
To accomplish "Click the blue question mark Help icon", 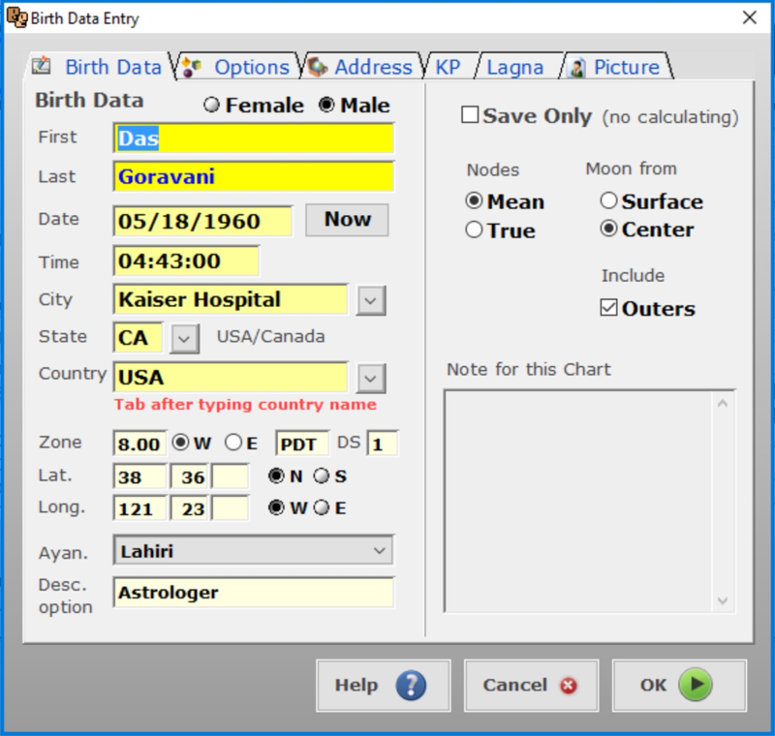I will tap(411, 686).
